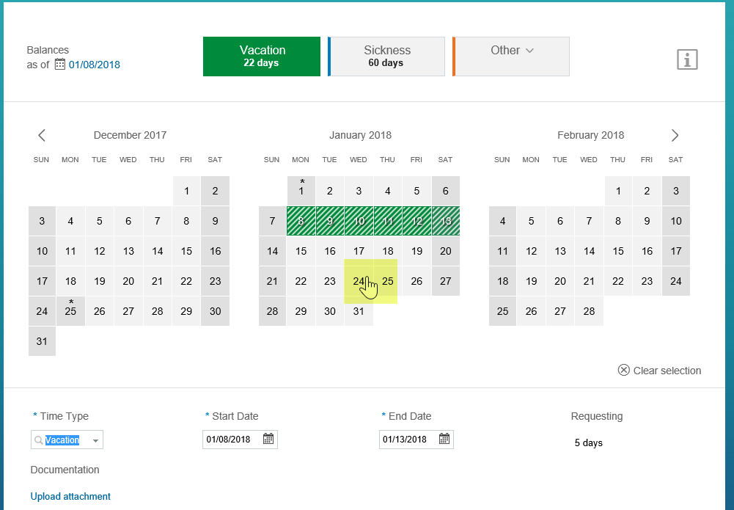Select January 1, 2018 holiday day
734x510 pixels.
[301, 191]
